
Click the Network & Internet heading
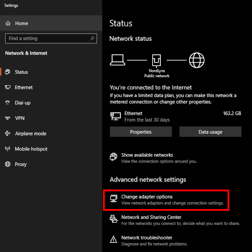pos(26,53)
